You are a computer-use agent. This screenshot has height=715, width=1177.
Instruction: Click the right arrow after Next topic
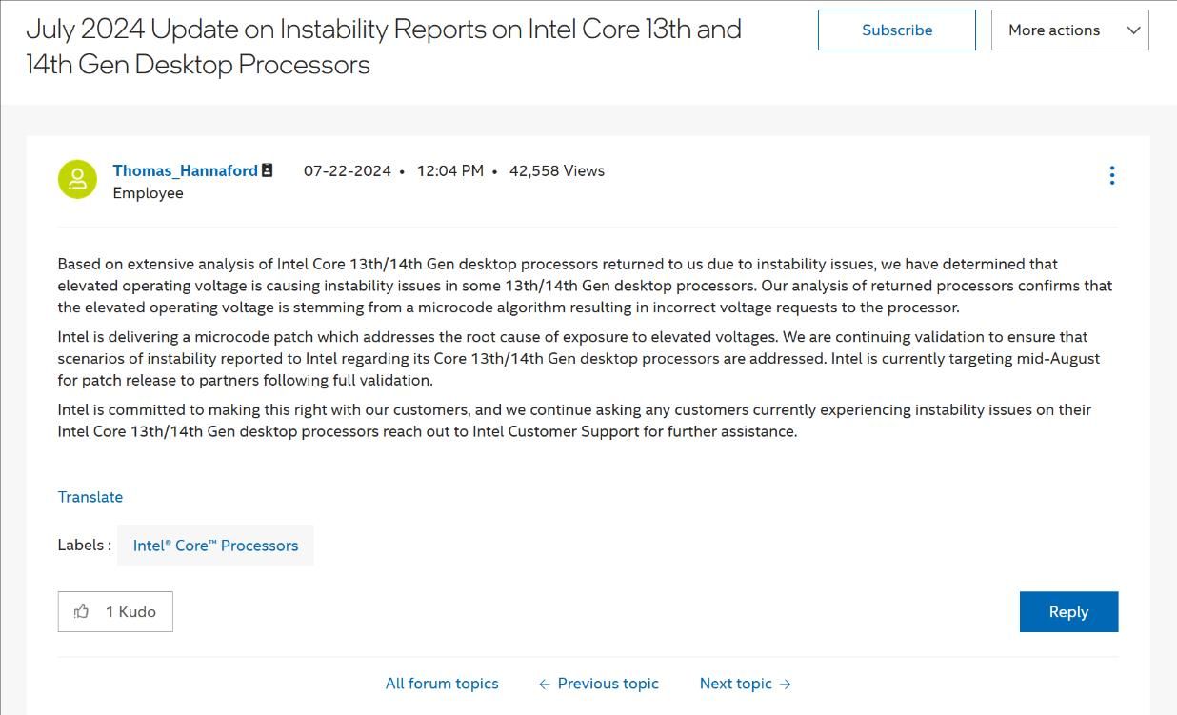(x=785, y=684)
